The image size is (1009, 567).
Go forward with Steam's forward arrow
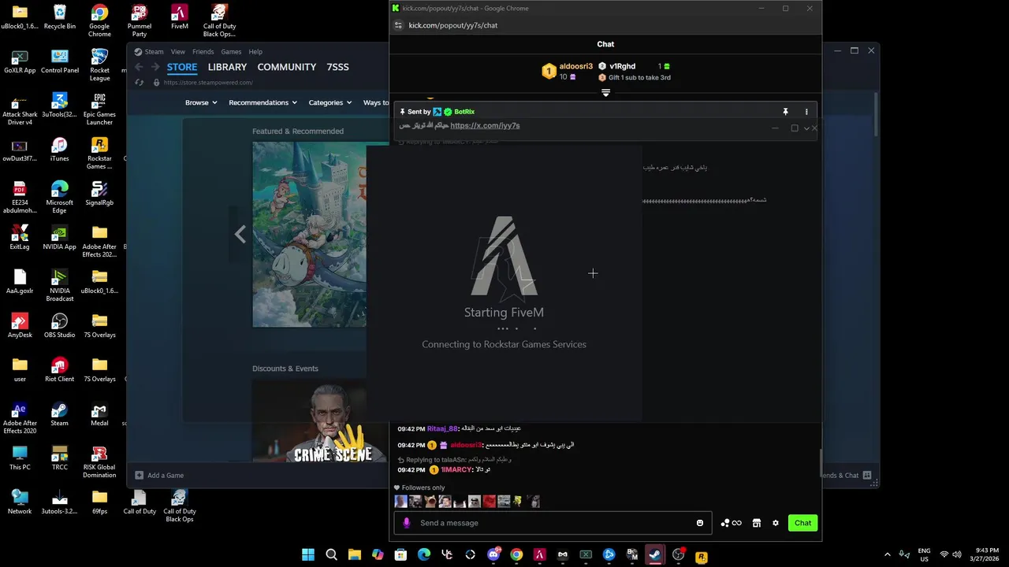[x=155, y=67]
